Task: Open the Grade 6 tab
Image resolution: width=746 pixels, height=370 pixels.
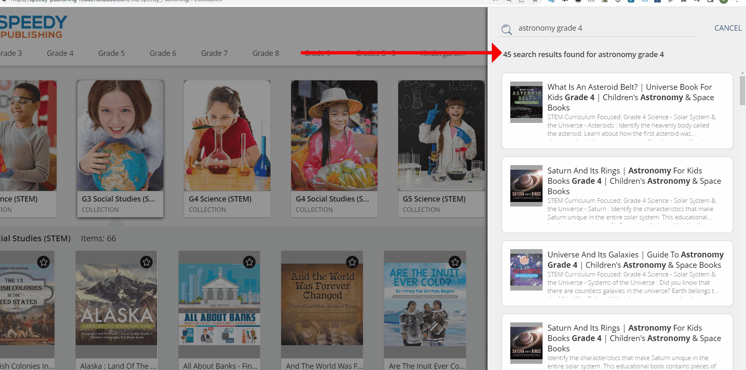Action: (x=163, y=53)
